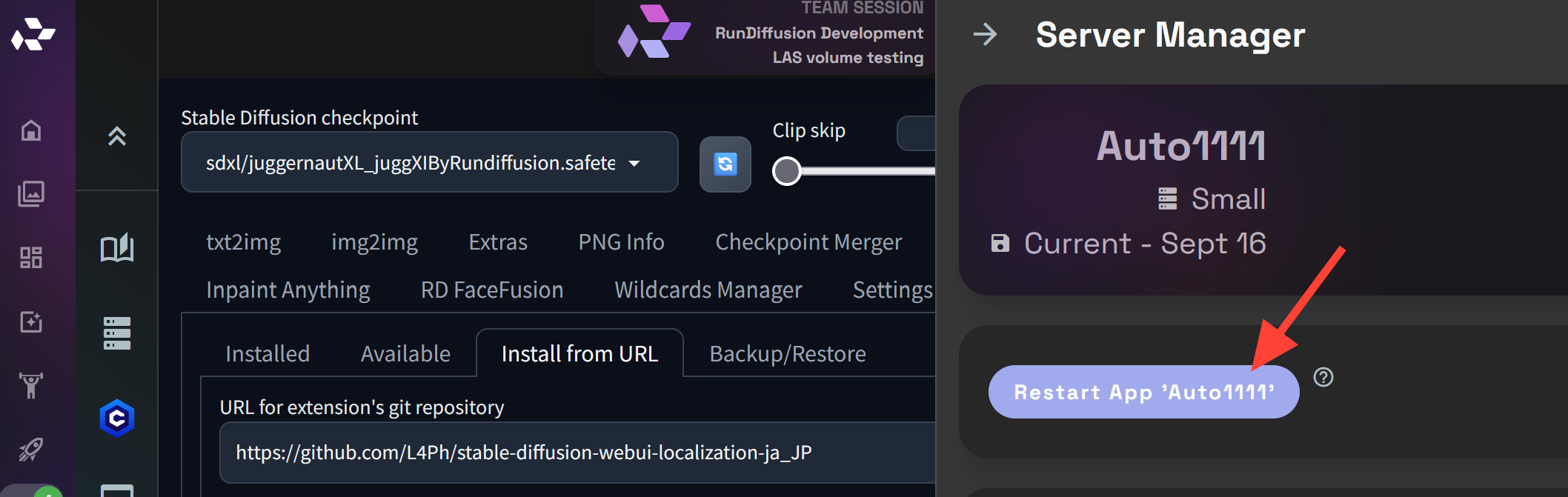Click the help question mark beside Restart App
The width and height of the screenshot is (1568, 497).
pyautogui.click(x=1323, y=377)
